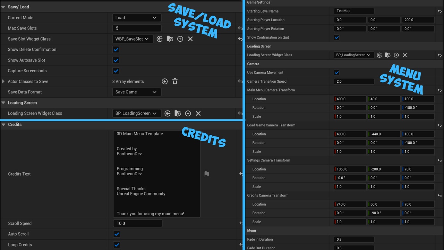Image resolution: width=444 pixels, height=250 pixels.
Task: Click the Starting Player Rotation label
Action: [x=265, y=29]
